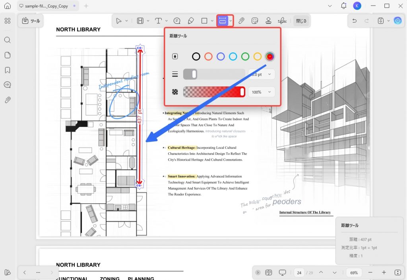
Task: Open the custom red color picker swatch
Action: click(270, 56)
